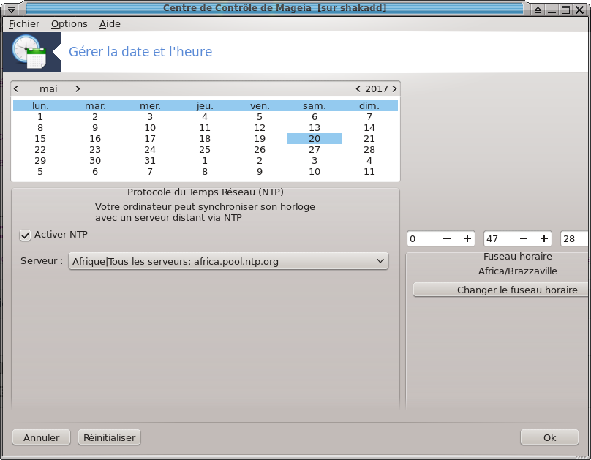Decrease the hours value with minus

pyautogui.click(x=447, y=238)
